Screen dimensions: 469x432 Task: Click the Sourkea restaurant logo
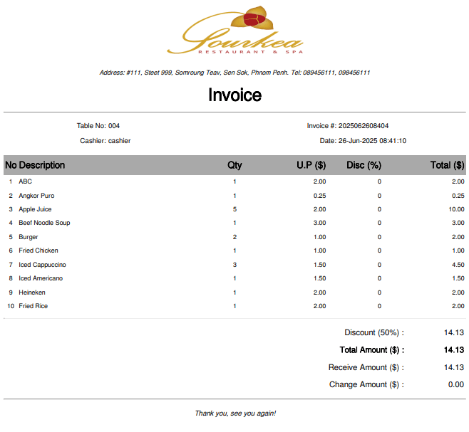[x=234, y=32]
